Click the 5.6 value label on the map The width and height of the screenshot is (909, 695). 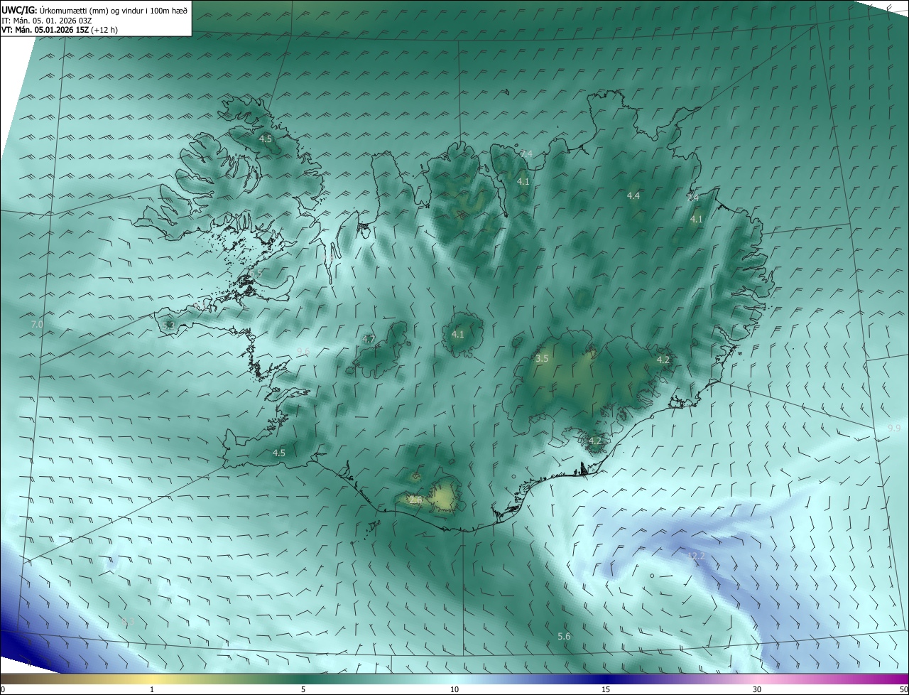point(564,636)
